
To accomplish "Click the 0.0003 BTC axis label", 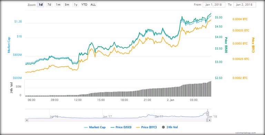I will coord(240,43).
